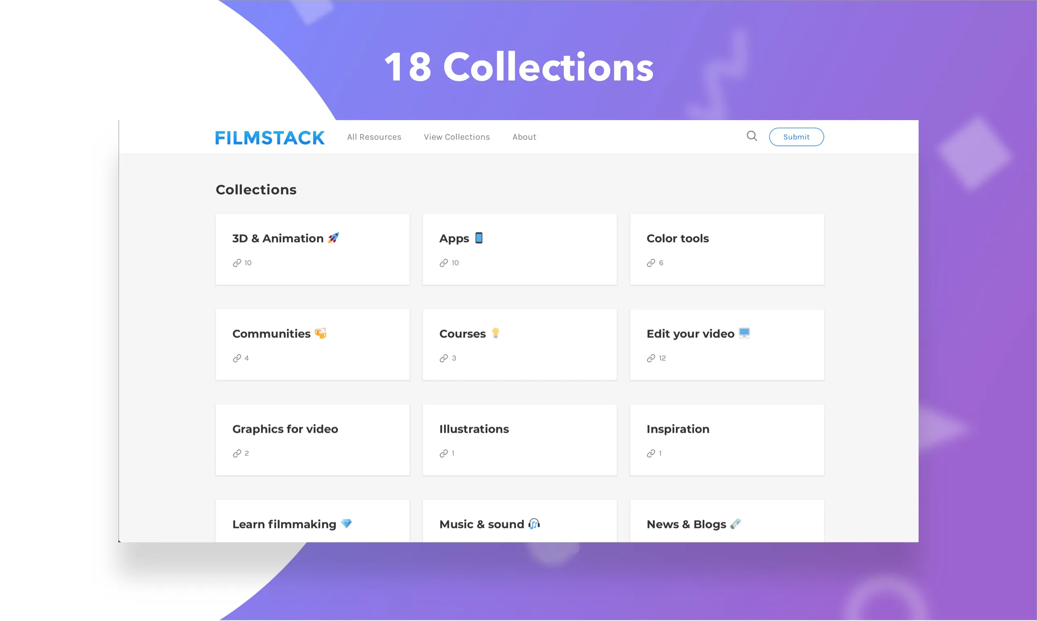Click the resource count 6 on Color tools
1037x621 pixels.
661,263
